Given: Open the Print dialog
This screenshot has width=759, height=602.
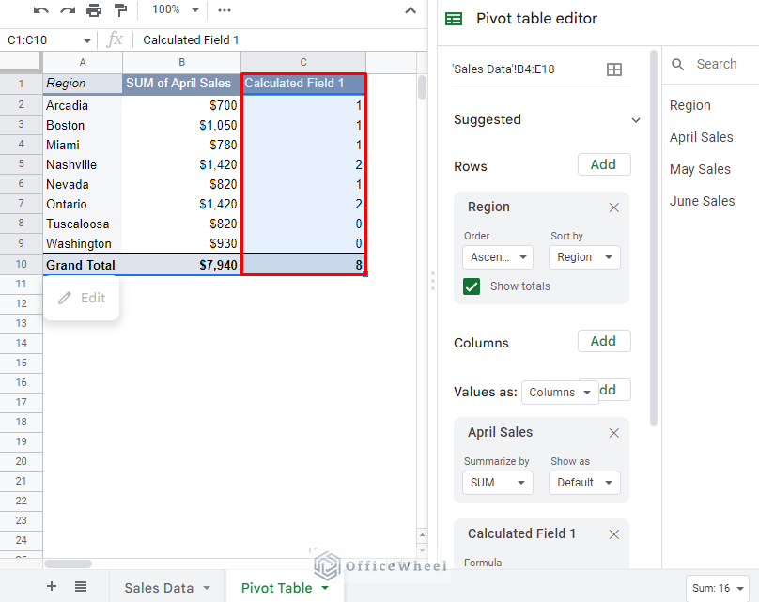Looking at the screenshot, I should (x=93, y=10).
